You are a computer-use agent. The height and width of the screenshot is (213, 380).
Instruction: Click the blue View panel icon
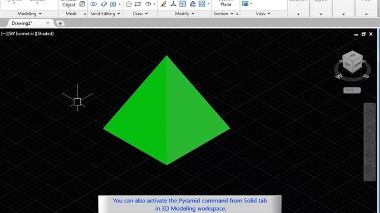pyautogui.click(x=245, y=4)
